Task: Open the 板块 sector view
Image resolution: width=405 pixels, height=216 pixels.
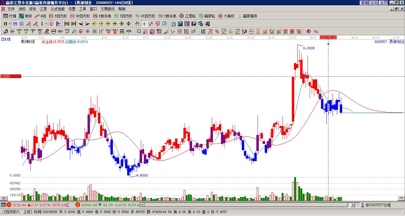Action: [x=25, y=16]
